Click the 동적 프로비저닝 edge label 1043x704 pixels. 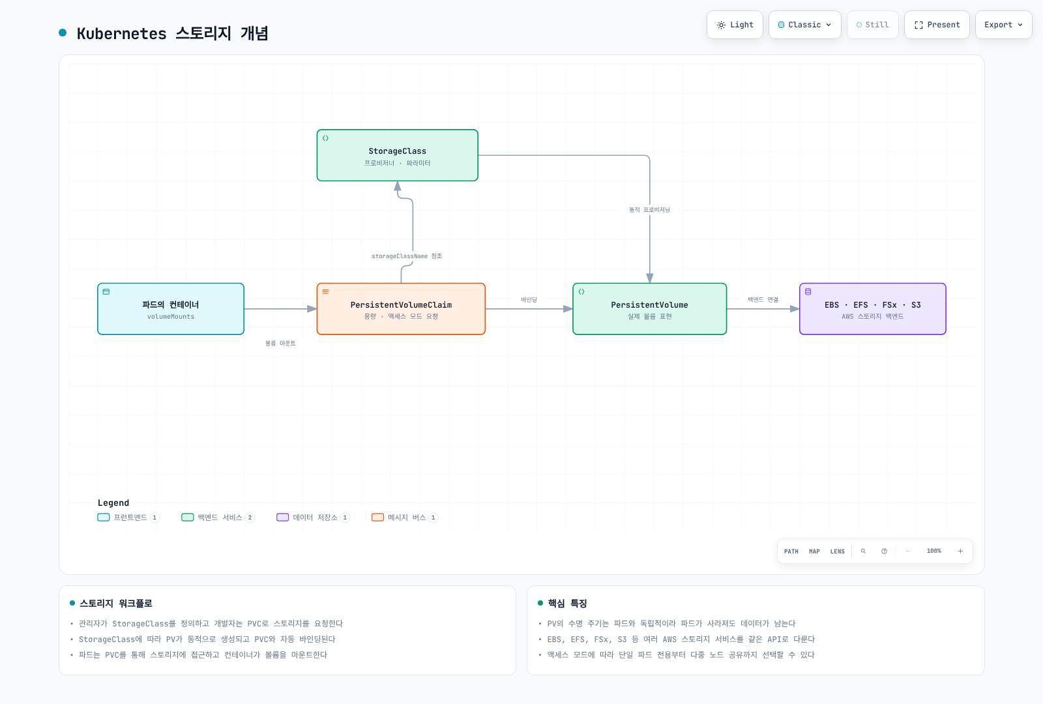[649, 210]
